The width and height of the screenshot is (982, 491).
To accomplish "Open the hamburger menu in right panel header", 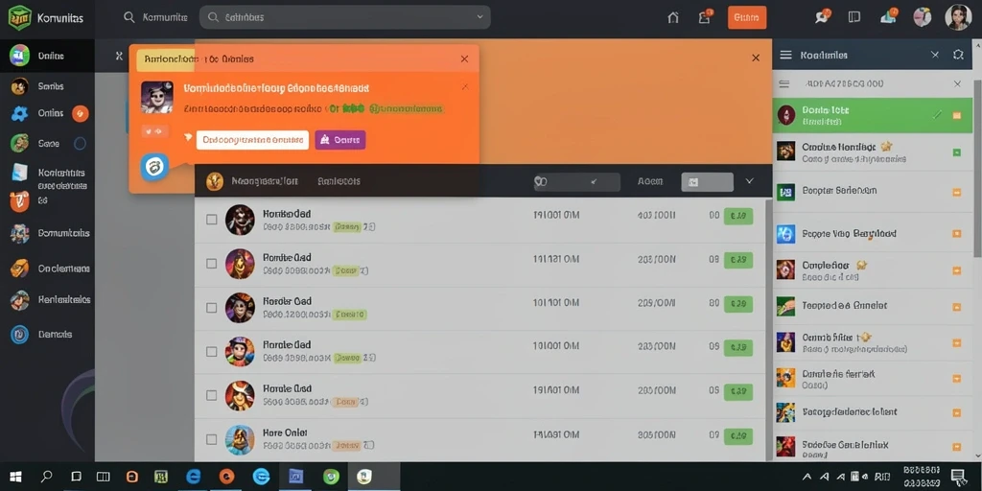I will pyautogui.click(x=785, y=55).
